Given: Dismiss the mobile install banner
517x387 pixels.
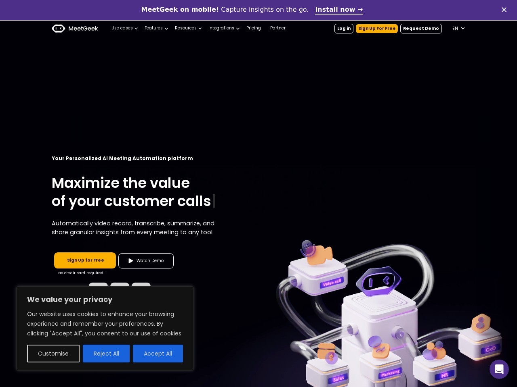Looking at the screenshot, I should [504, 10].
